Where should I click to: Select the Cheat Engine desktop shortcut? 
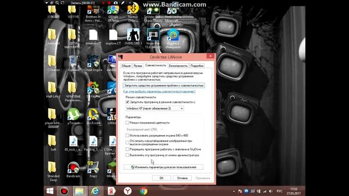(x=93, y=63)
